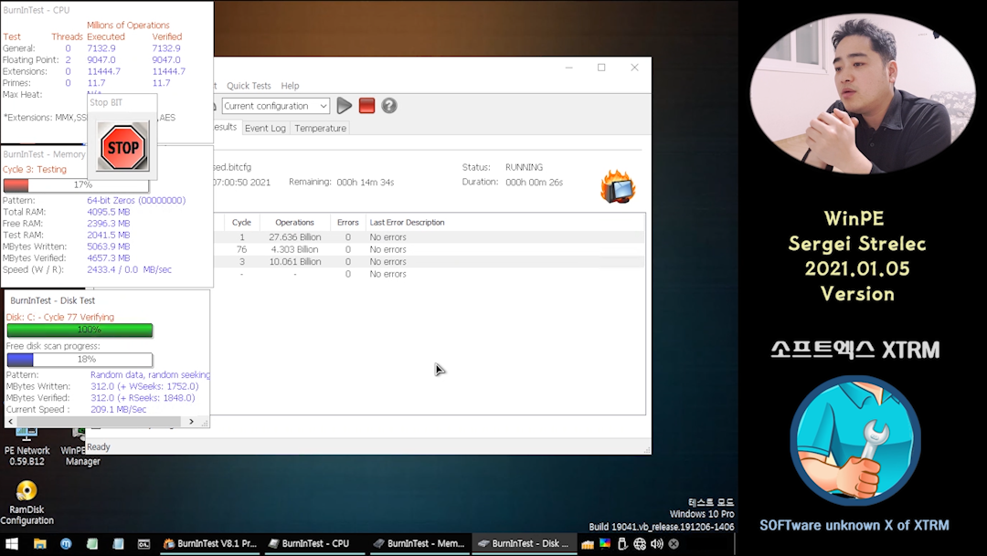Click the Remaining 000h 14m 34s value

(x=365, y=182)
